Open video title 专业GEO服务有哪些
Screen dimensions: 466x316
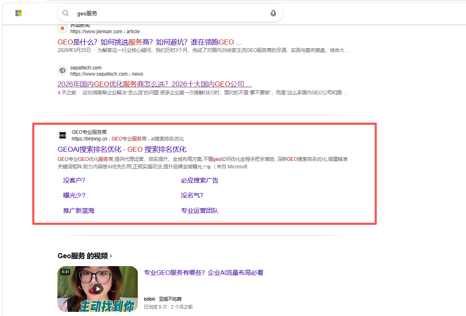[203, 273]
